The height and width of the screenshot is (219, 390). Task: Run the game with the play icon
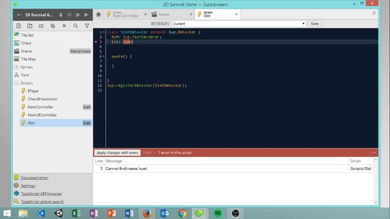coord(86,15)
